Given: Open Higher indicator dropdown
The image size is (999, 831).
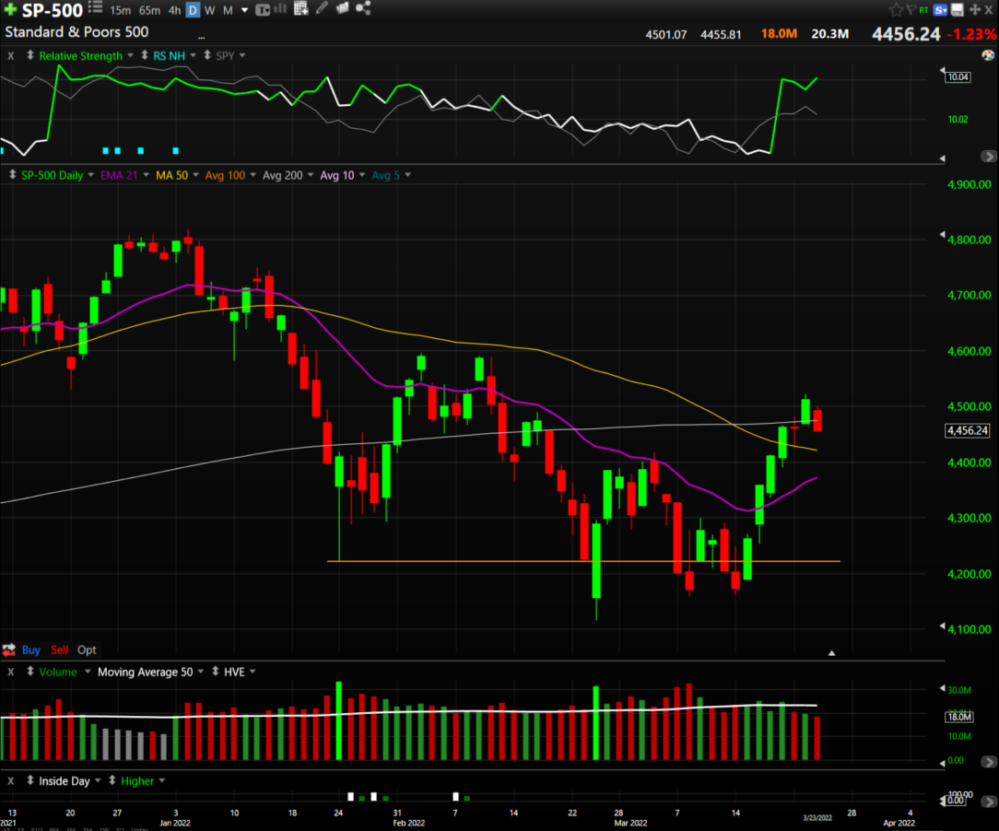Looking at the screenshot, I should 162,780.
